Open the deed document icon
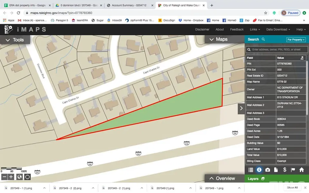Image resolution: width=309 pixels, height=193 pixels. click(276, 170)
